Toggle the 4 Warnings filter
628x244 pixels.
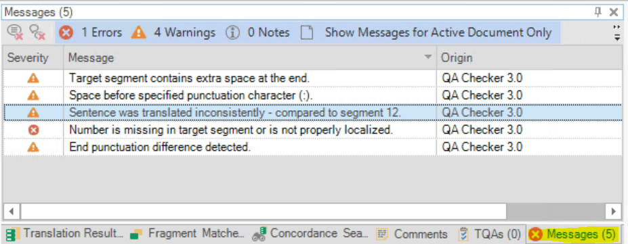point(173,32)
